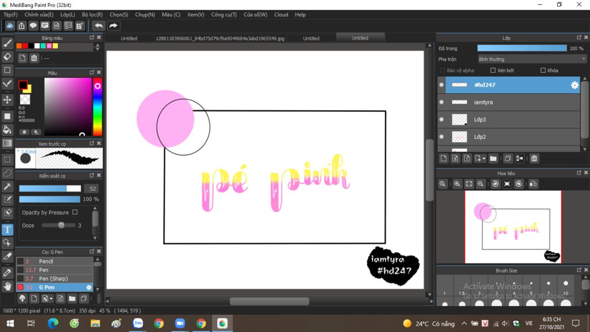Select the rectangular Selection tool

click(7, 159)
